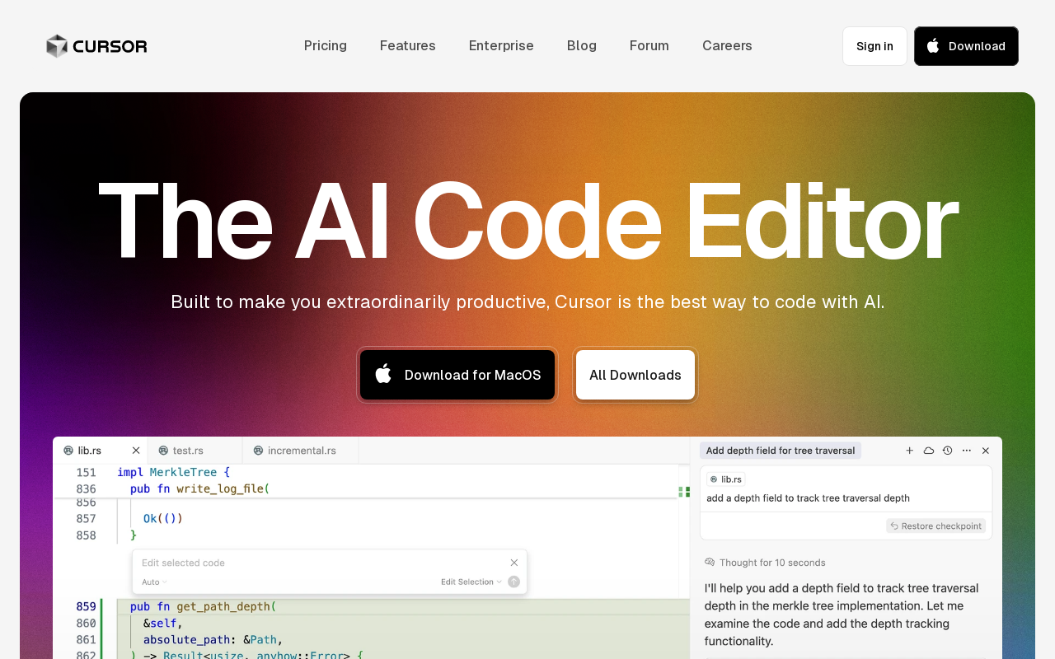Click 'The AI Code Editor' headline
Screen dimensions: 1055x659
click(x=527, y=221)
